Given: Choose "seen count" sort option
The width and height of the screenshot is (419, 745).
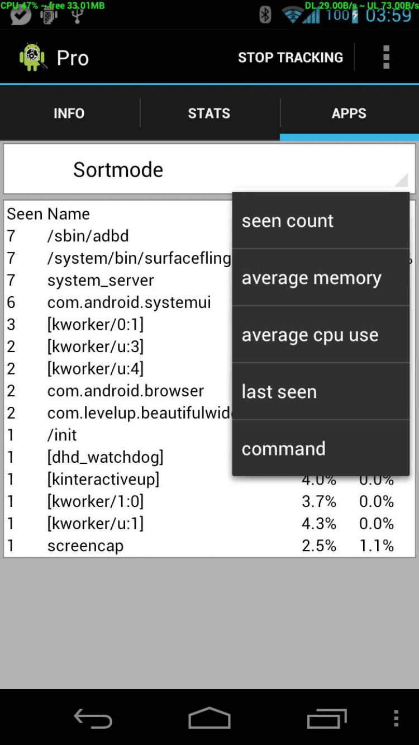Looking at the screenshot, I should click(x=321, y=221).
